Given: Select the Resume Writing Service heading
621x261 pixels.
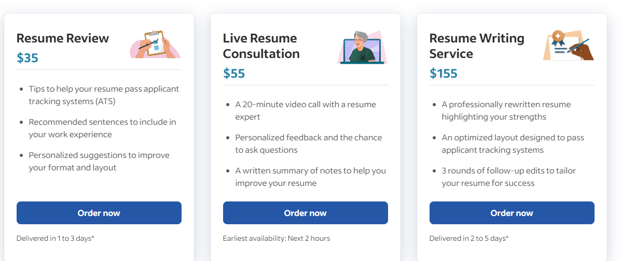Looking at the screenshot, I should coord(477,46).
